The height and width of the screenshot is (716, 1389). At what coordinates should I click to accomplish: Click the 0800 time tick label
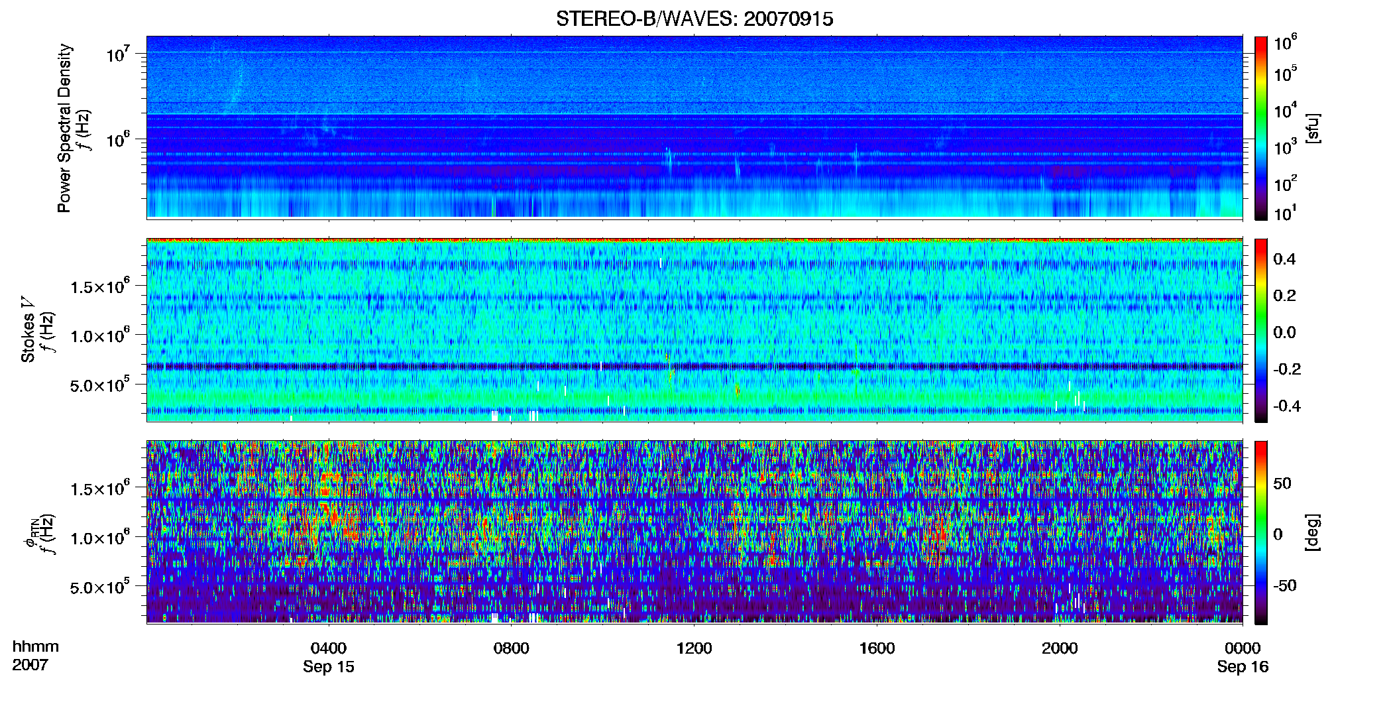pos(511,648)
